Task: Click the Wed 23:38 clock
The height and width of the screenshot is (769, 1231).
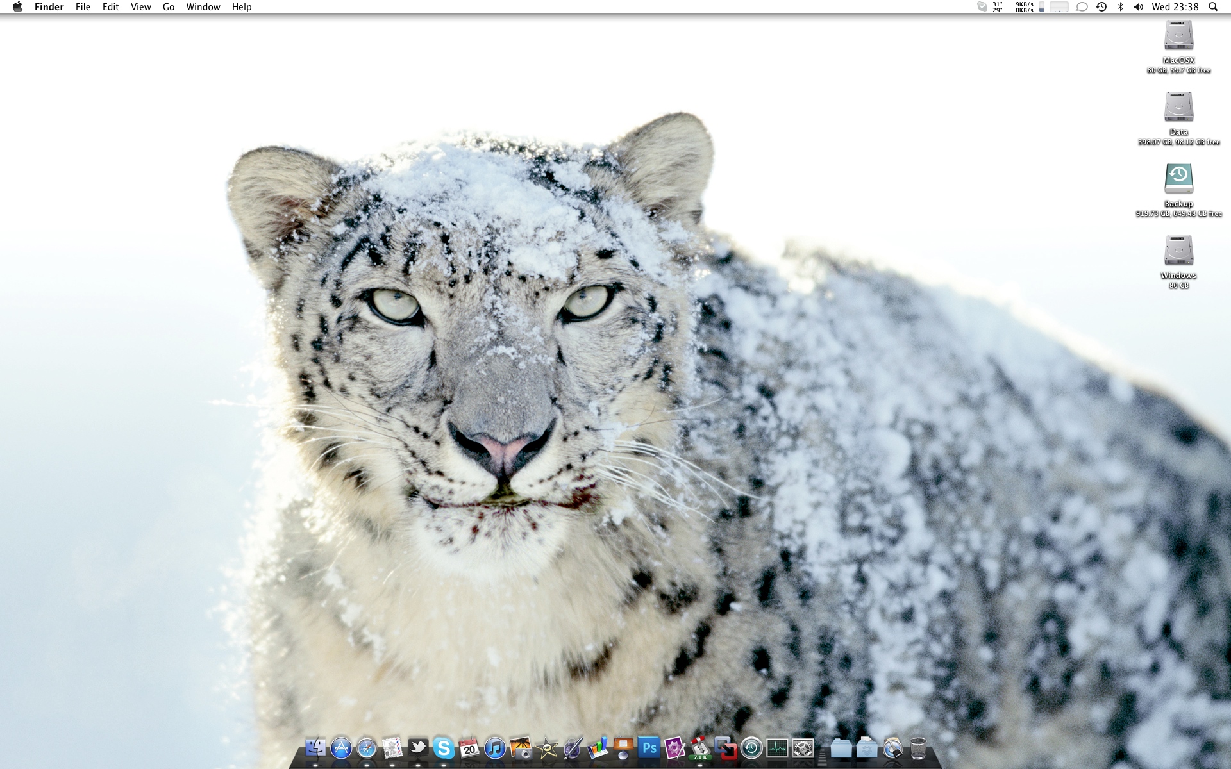Action: click(x=1175, y=7)
